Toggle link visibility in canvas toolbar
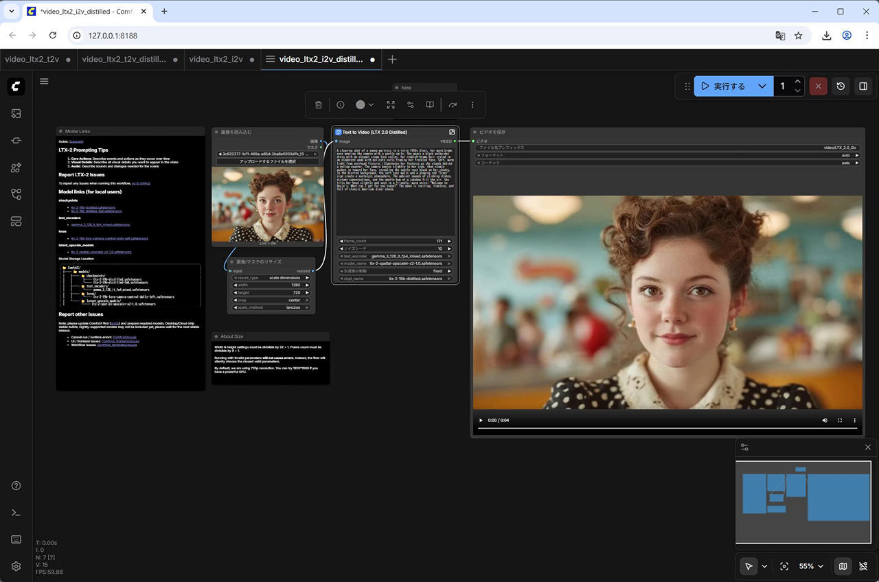 point(863,566)
